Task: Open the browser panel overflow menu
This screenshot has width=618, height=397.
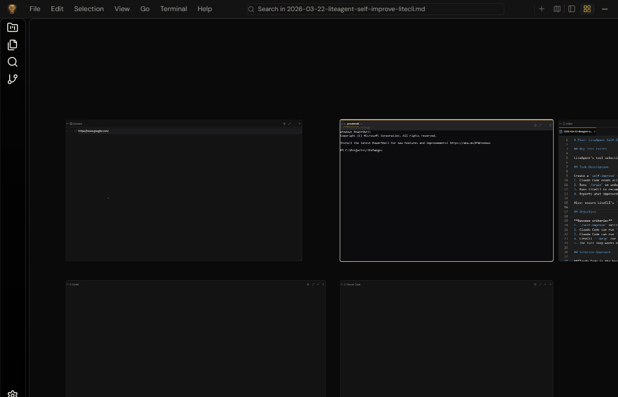Action: point(68,123)
